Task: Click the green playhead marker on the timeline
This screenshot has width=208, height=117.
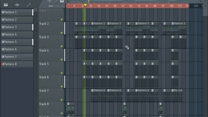Action: [85, 5]
